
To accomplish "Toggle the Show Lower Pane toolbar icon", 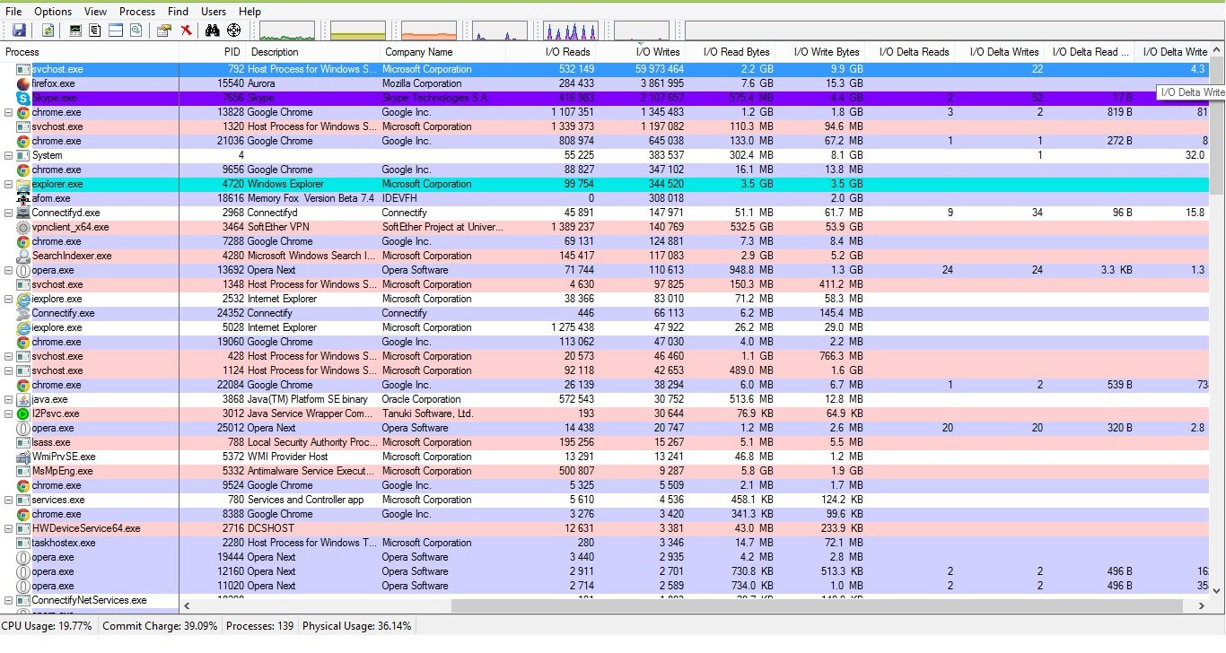I will point(116,30).
